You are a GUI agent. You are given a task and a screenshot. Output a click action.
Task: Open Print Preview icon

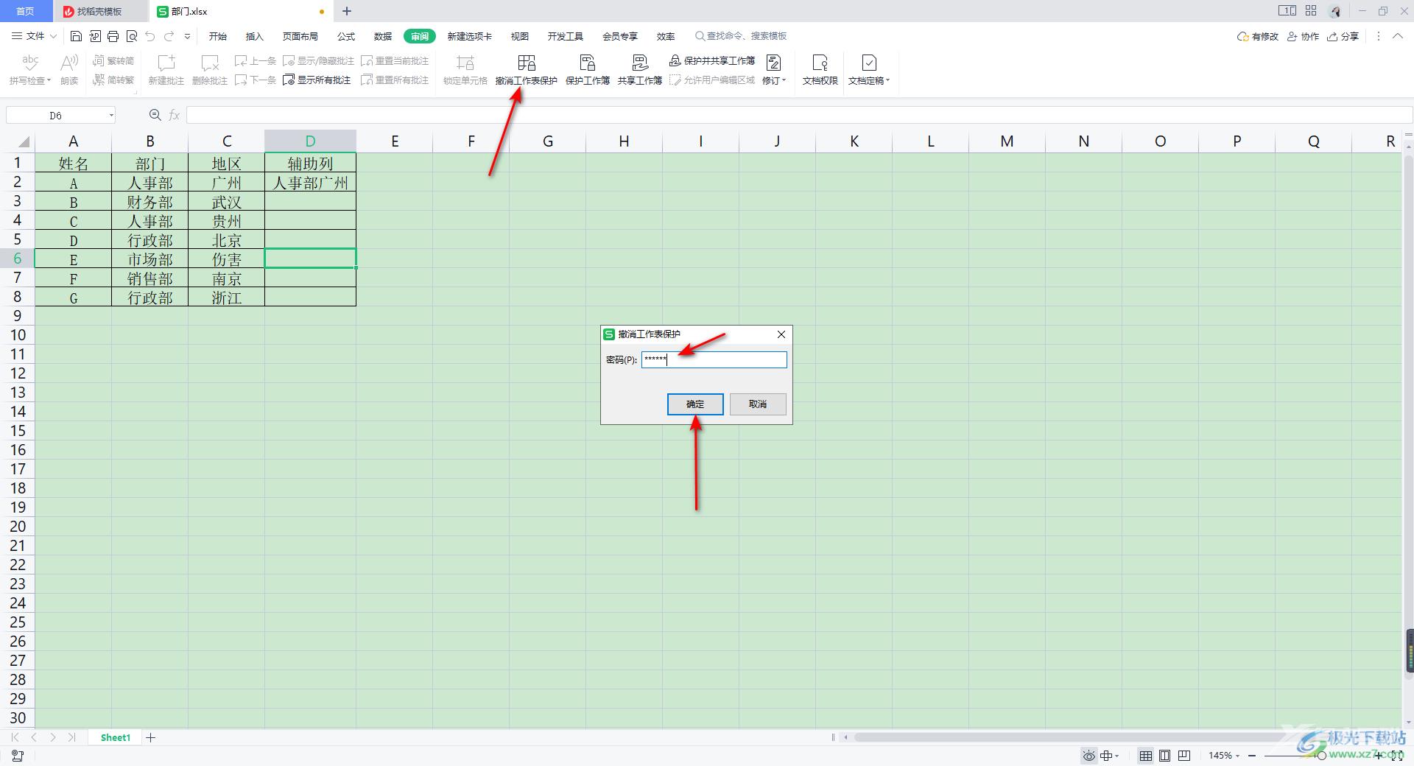[132, 36]
